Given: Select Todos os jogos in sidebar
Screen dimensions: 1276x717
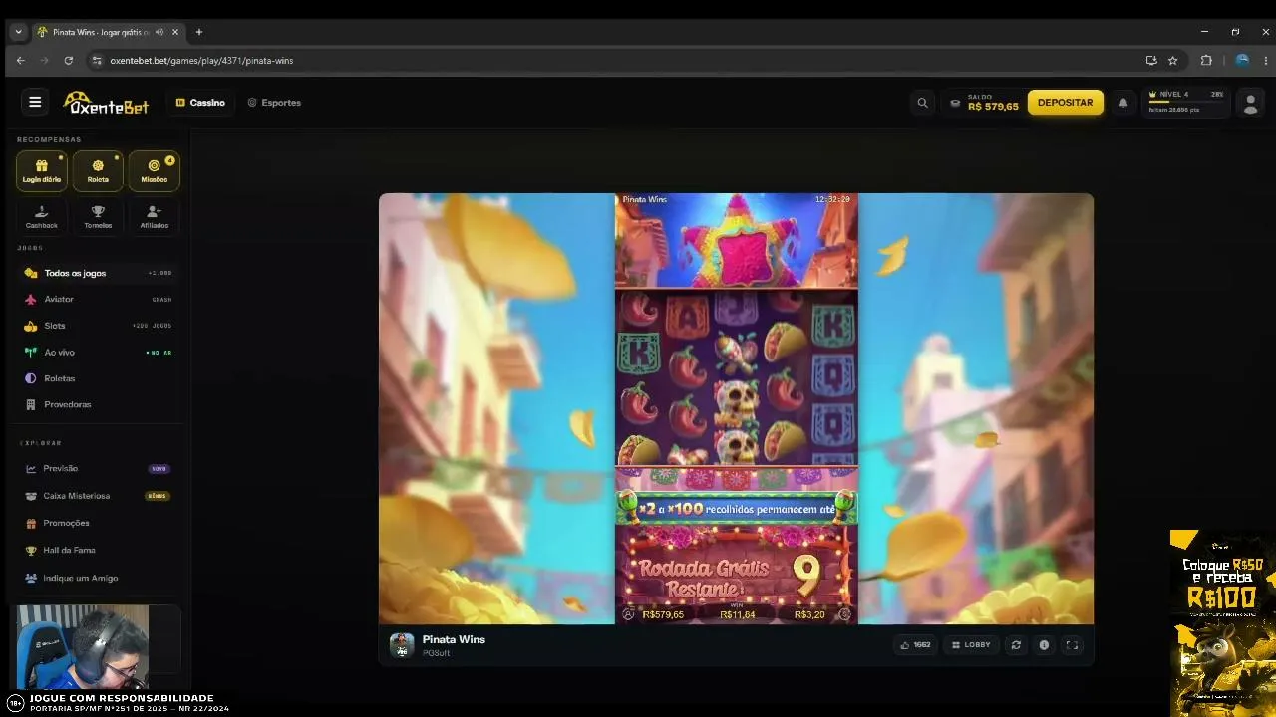Looking at the screenshot, I should (x=98, y=273).
